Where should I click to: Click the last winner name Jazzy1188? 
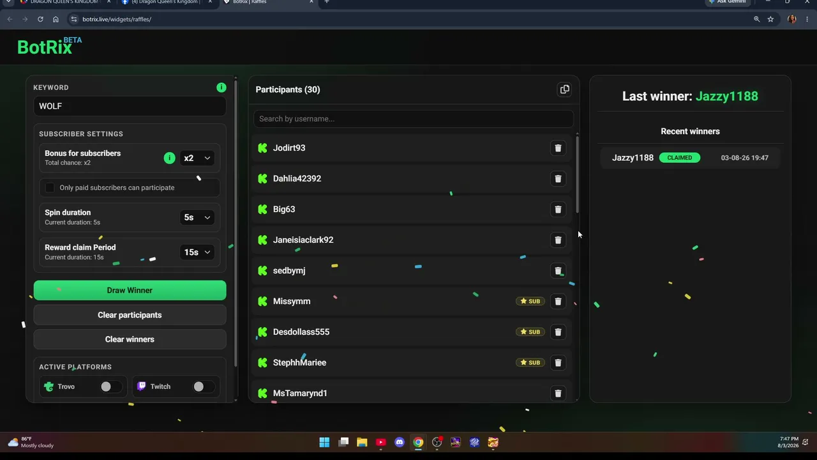(x=726, y=96)
